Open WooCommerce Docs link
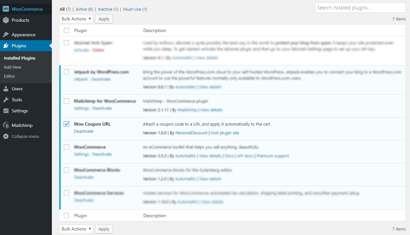 coord(229,156)
